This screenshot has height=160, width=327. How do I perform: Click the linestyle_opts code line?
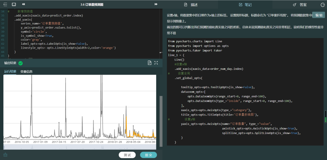click(x=68, y=48)
